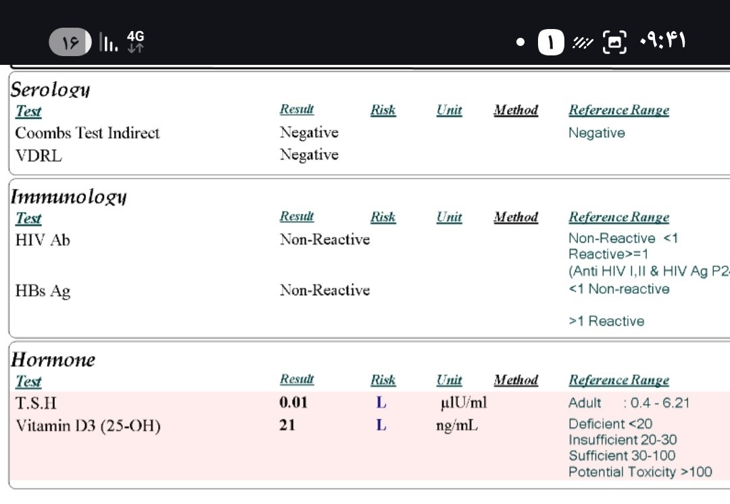Click the Method header in Hormone table
The image size is (730, 504).
coord(516,380)
